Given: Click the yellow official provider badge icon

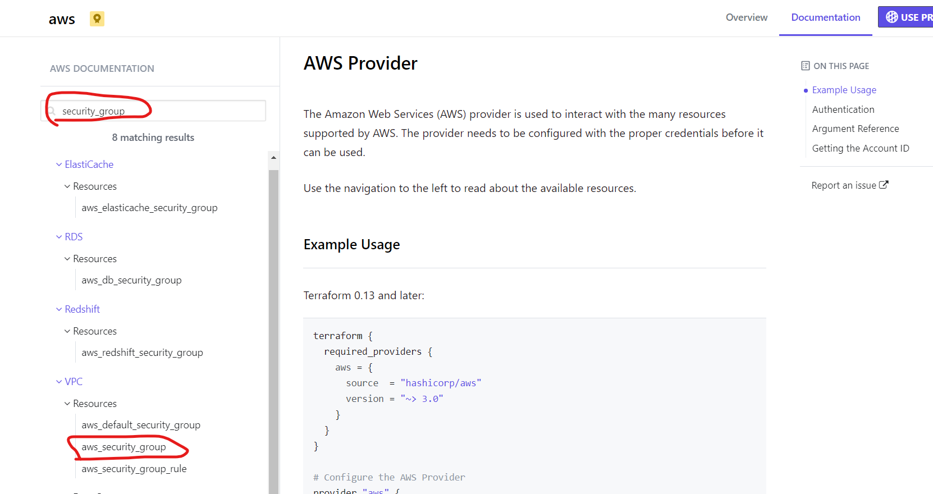Looking at the screenshot, I should (97, 19).
